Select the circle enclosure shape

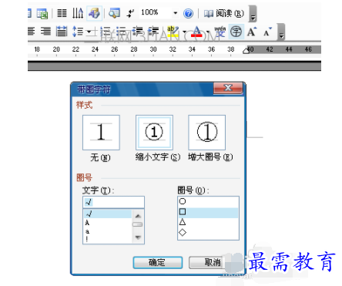click(208, 201)
